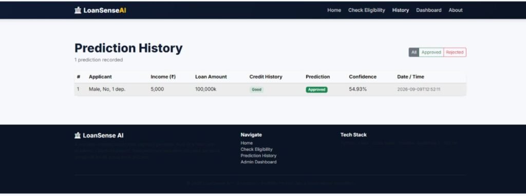Click the footer Tech Stack heading

[x=353, y=135]
